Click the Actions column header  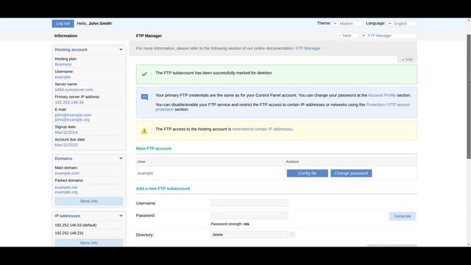[292, 162]
